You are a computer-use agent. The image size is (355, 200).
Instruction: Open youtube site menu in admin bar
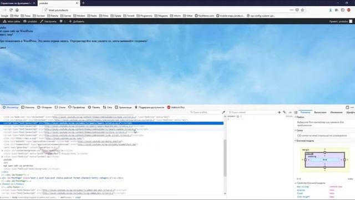(30, 21)
